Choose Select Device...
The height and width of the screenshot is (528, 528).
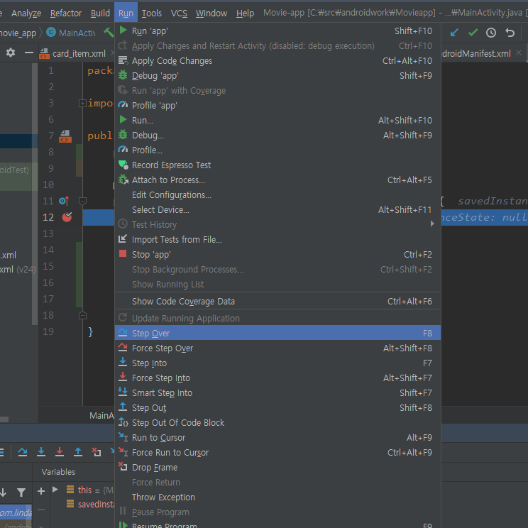coord(277,210)
